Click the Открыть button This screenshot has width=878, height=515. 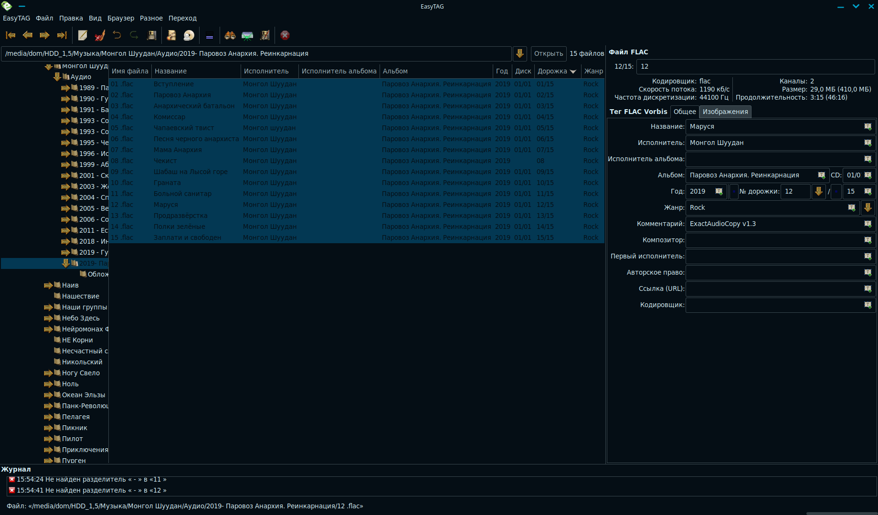click(x=549, y=53)
